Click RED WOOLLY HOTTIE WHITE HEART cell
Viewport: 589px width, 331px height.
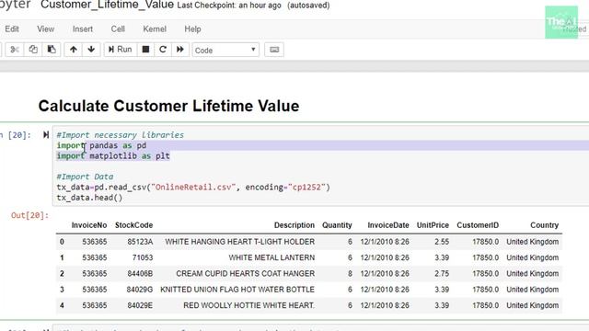pos(248,305)
